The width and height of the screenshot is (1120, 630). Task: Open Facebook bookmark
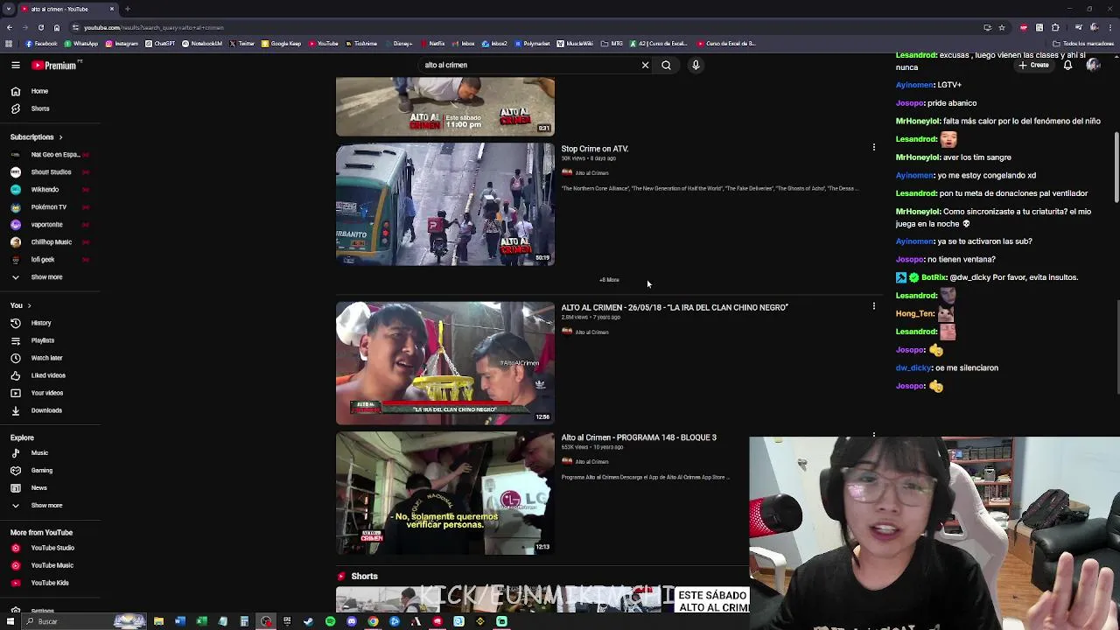pyautogui.click(x=40, y=44)
